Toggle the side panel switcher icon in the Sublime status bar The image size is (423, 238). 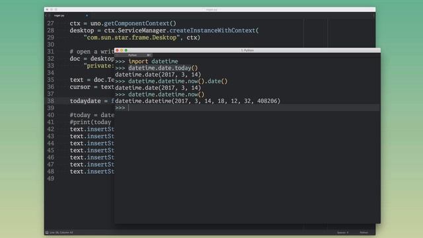(47, 232)
